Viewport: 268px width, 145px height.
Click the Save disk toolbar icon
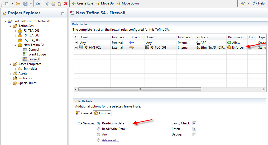point(26,3)
